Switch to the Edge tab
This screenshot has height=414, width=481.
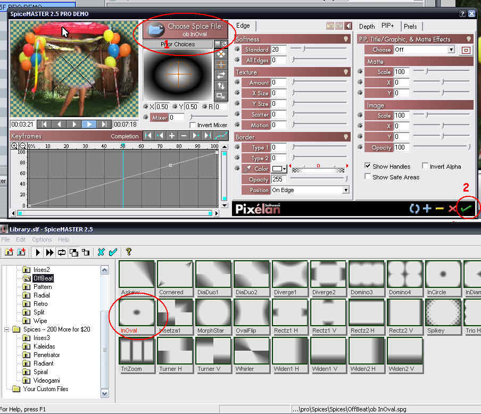243,26
